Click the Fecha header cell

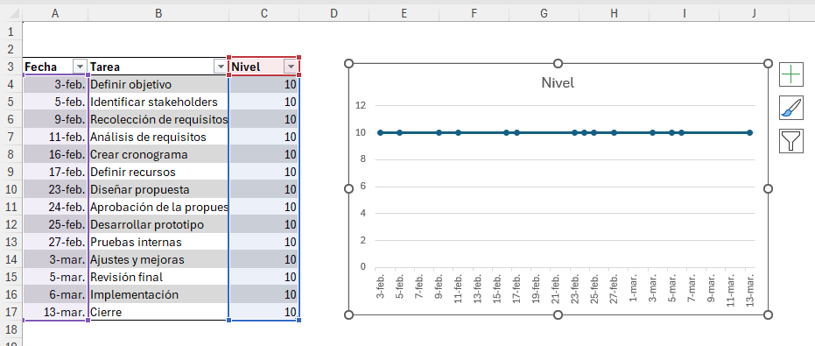[55, 67]
